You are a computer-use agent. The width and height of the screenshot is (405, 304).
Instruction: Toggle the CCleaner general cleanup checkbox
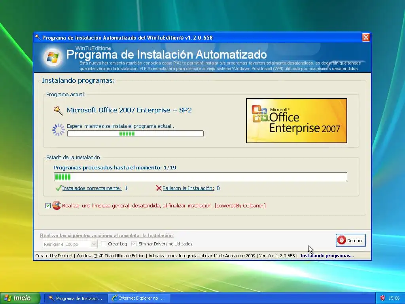[48, 206]
